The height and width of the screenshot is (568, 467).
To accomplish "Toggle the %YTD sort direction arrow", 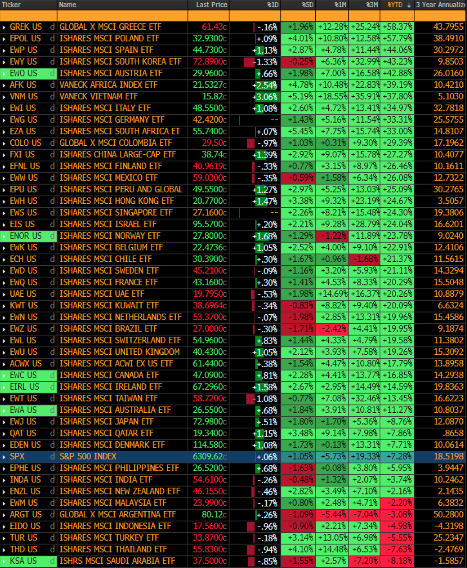I will coord(409,5).
